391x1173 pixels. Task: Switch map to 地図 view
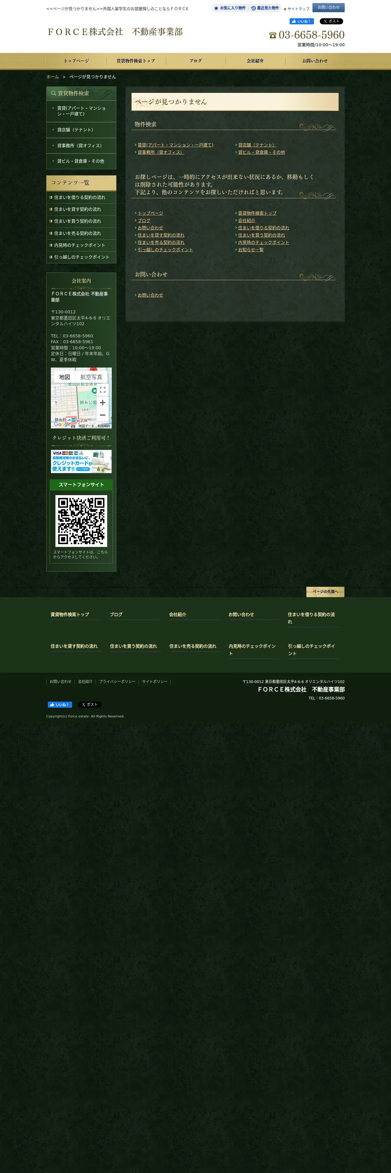64,377
